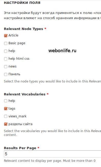Click the 'Select the vocabularies' description text
101x167 pixels.
coord(52,133)
